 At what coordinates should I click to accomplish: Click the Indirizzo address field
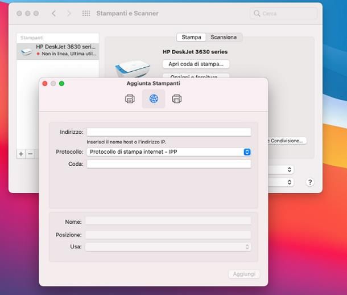point(169,132)
